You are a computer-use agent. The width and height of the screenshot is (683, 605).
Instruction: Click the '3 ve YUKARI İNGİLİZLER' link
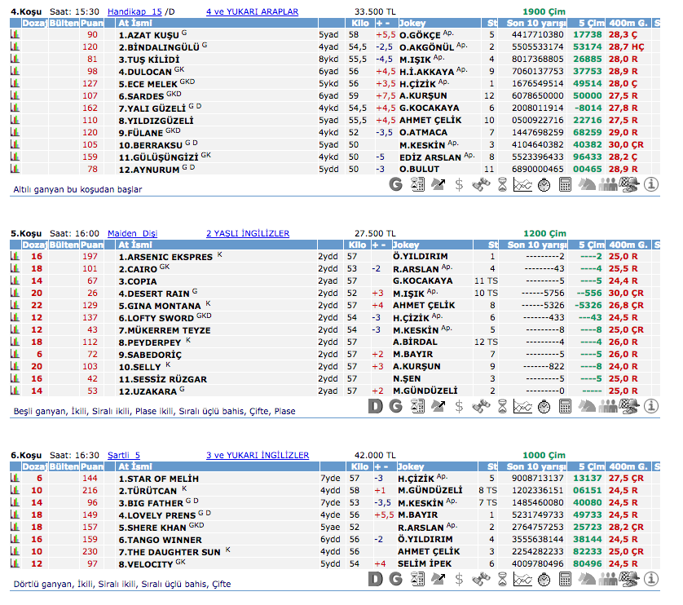coord(257,455)
